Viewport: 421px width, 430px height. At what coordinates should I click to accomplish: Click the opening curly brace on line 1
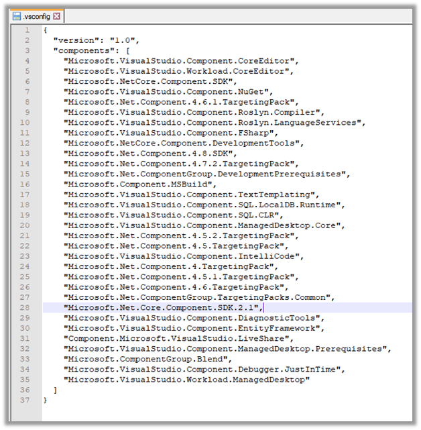click(x=45, y=30)
